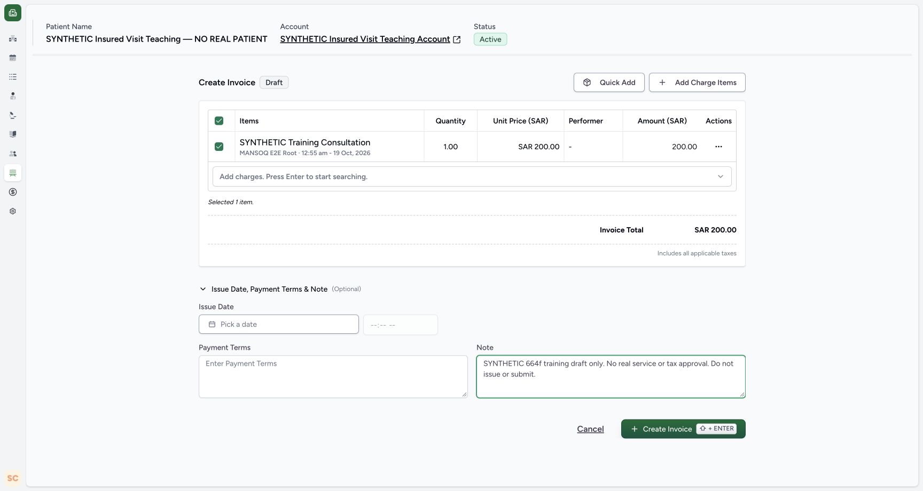This screenshot has width=923, height=491.
Task: Click the quantity cell 1.00
Action: coord(450,147)
